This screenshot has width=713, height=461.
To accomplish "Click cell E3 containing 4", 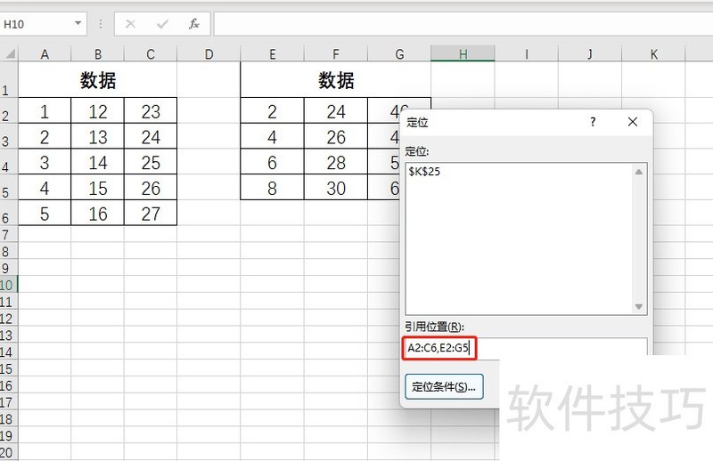I will coord(272,137).
